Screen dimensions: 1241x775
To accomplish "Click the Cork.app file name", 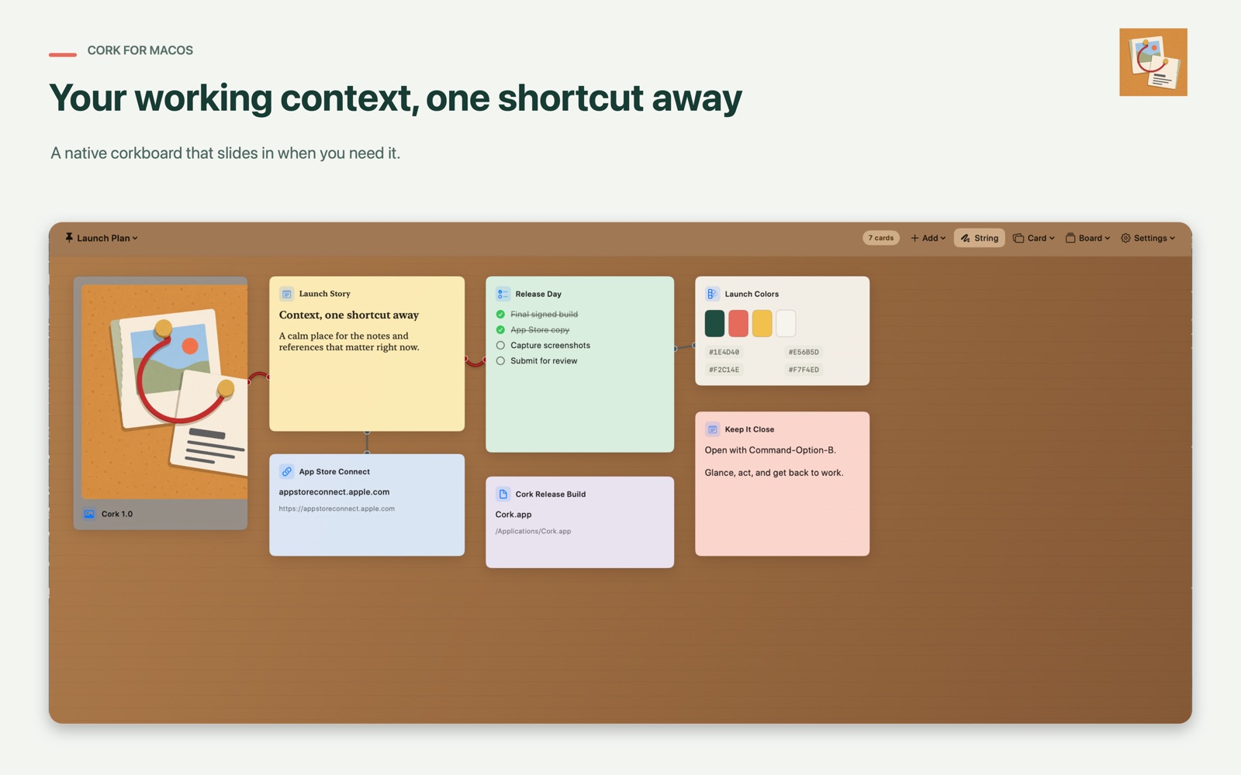I will point(513,514).
